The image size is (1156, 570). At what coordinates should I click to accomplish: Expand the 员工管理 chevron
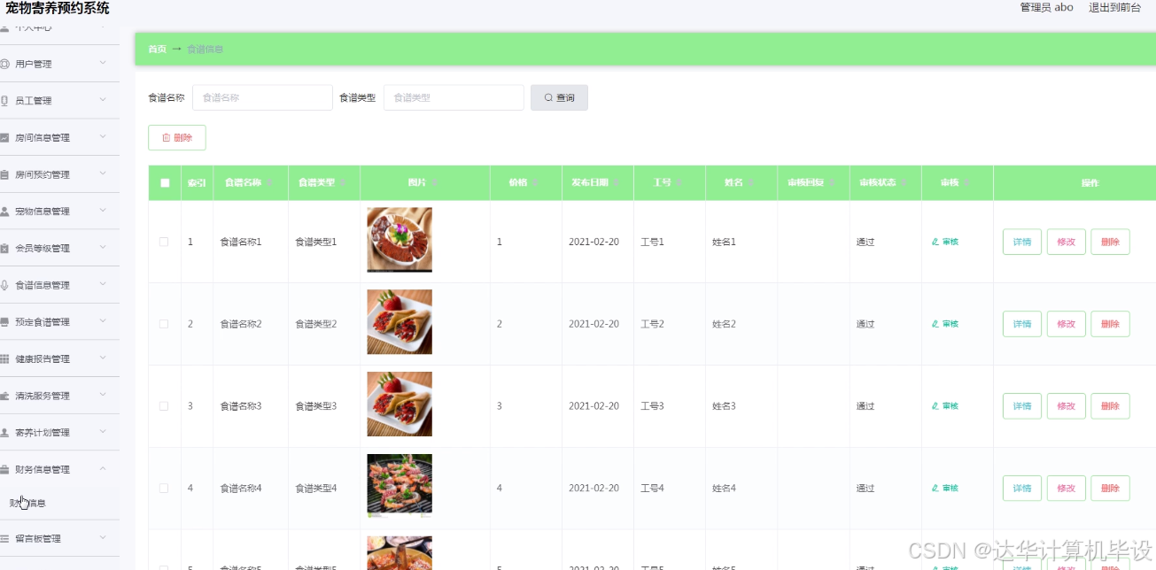103,100
